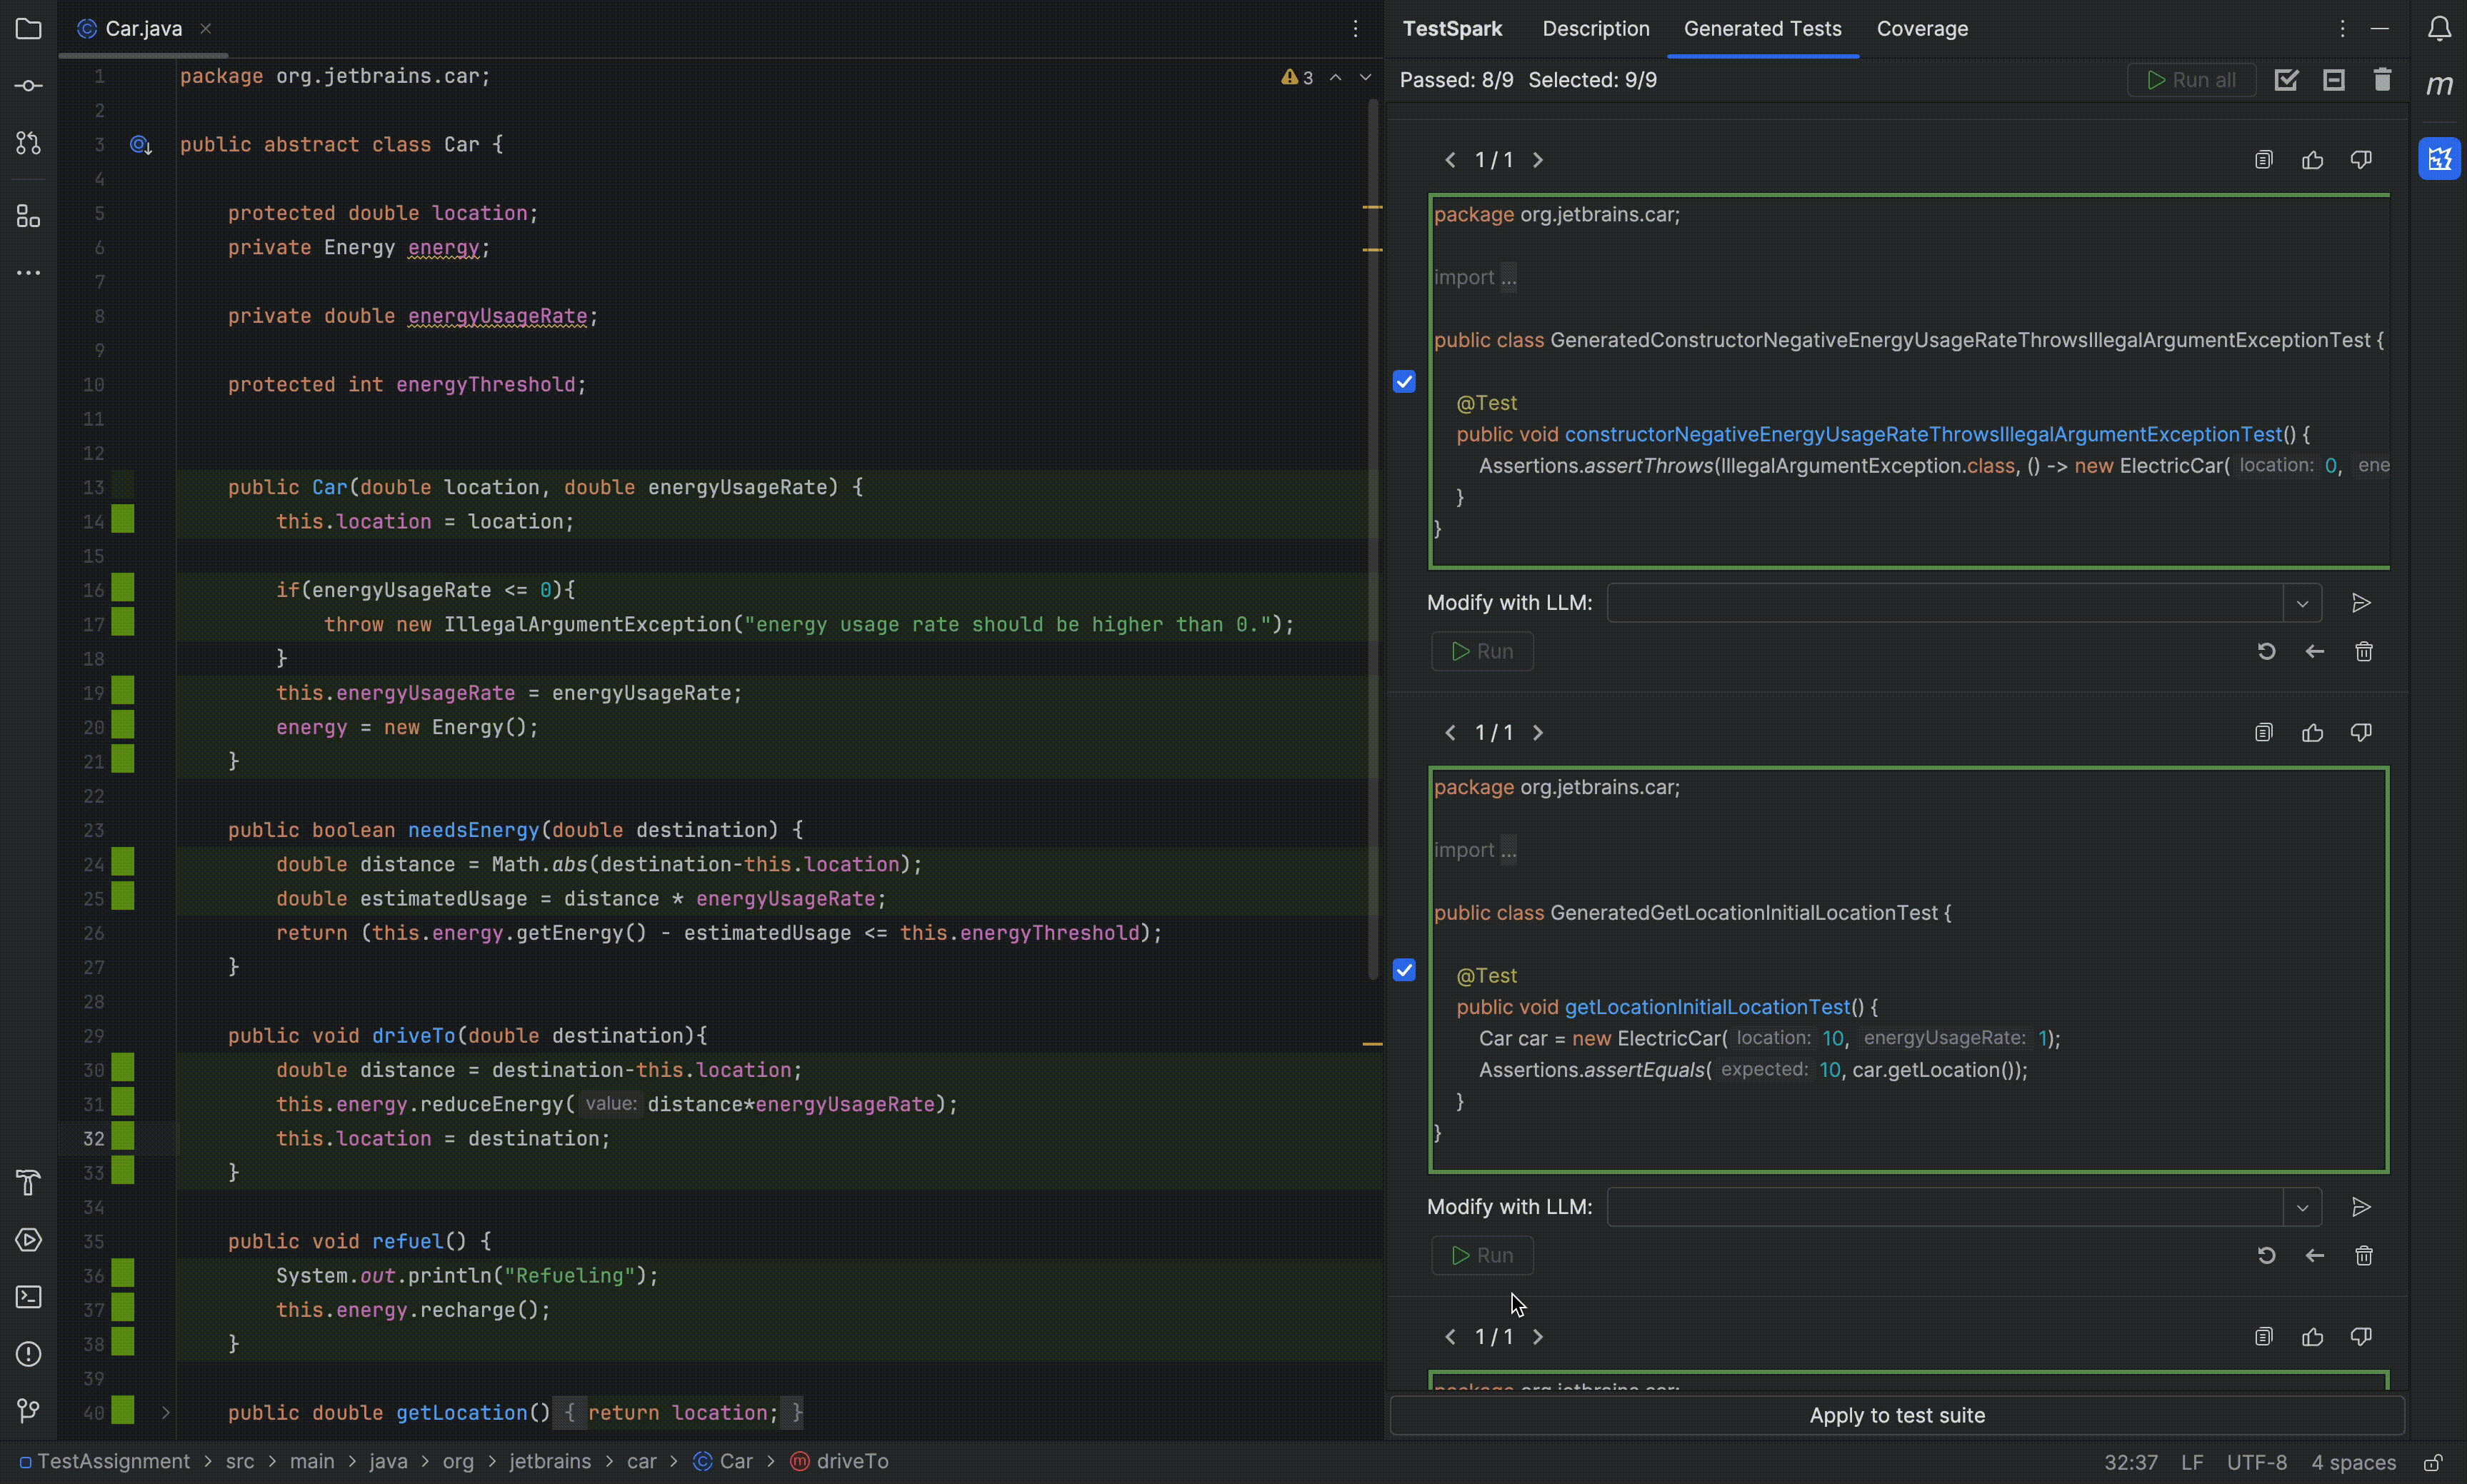Toggle the checkbox for first generated test
This screenshot has height=1484, width=2467.
point(1404,381)
